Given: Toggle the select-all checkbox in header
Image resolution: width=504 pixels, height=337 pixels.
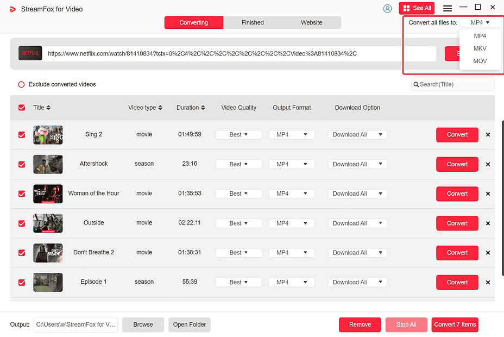Looking at the screenshot, I should point(22,108).
